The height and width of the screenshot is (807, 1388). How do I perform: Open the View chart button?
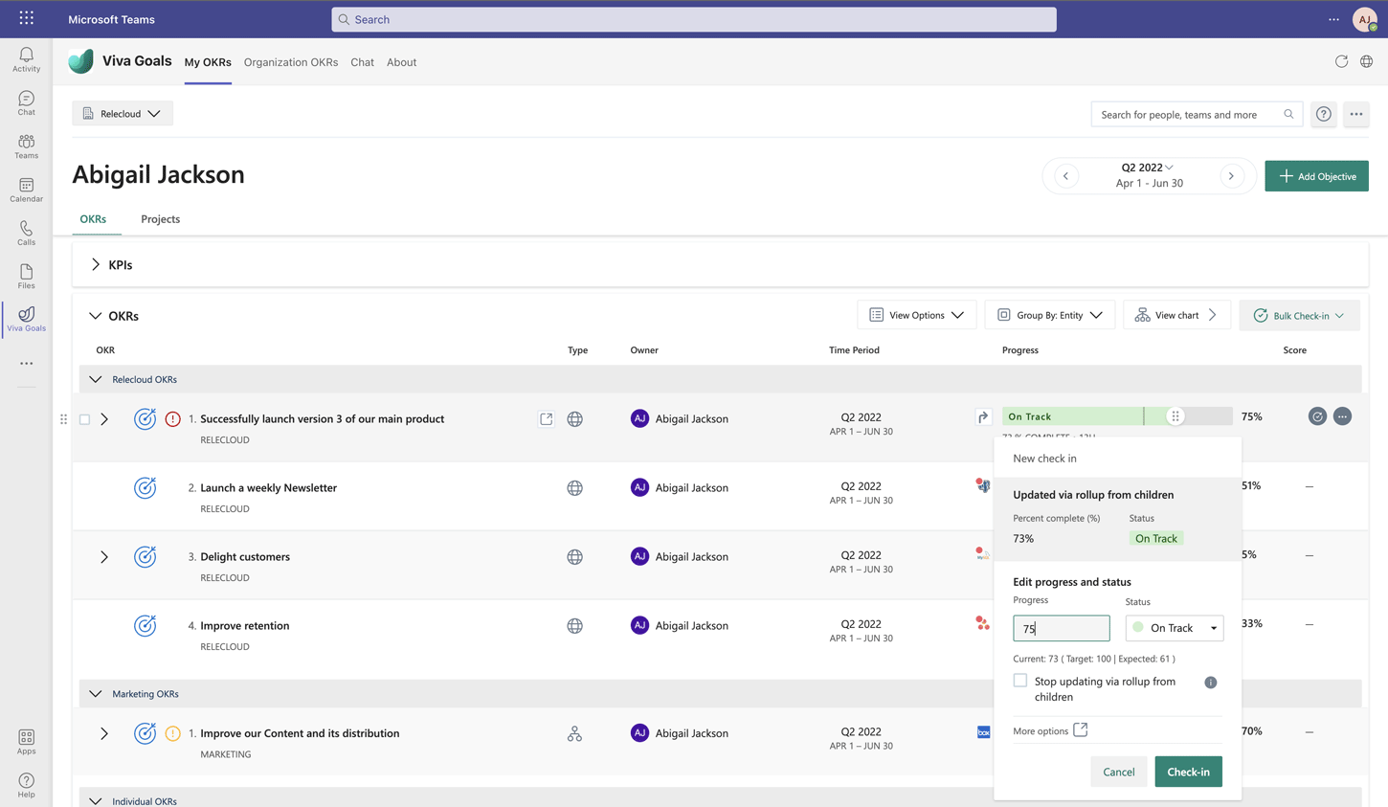[1176, 315]
